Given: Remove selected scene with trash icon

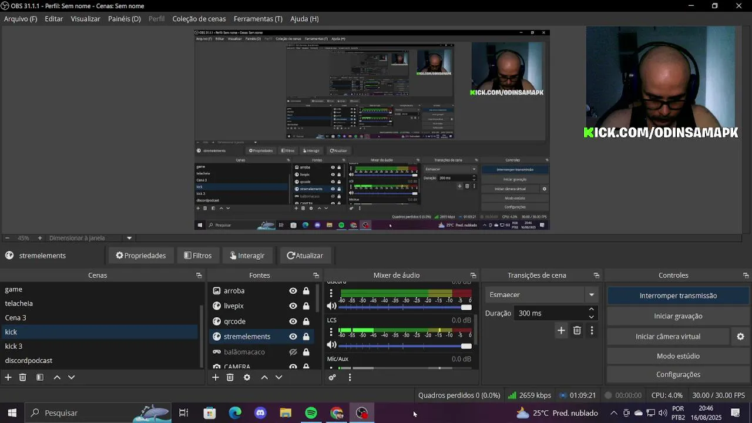Looking at the screenshot, I should [x=23, y=377].
